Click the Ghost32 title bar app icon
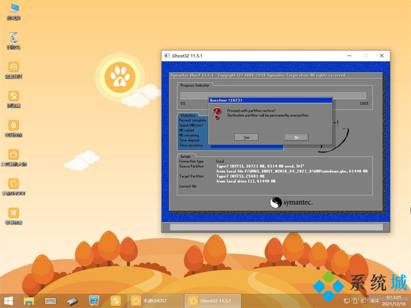This screenshot has height=308, width=411. pyautogui.click(x=167, y=55)
